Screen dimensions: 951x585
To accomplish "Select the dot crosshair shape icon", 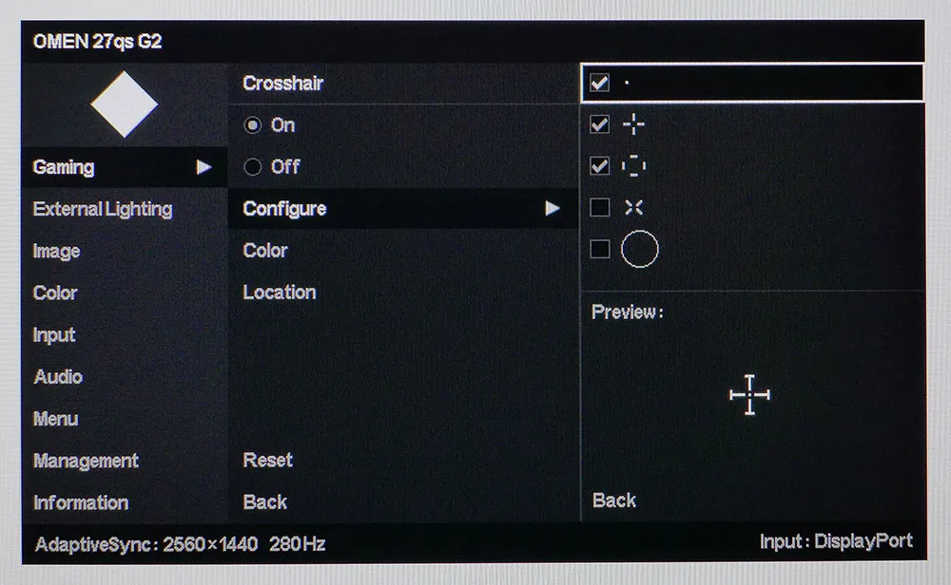I will click(627, 83).
